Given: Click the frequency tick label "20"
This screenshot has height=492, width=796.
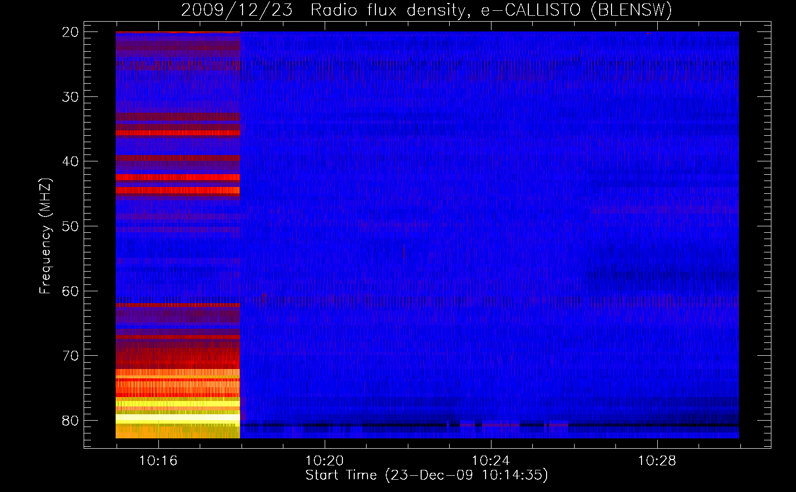Looking at the screenshot, I should [70, 32].
